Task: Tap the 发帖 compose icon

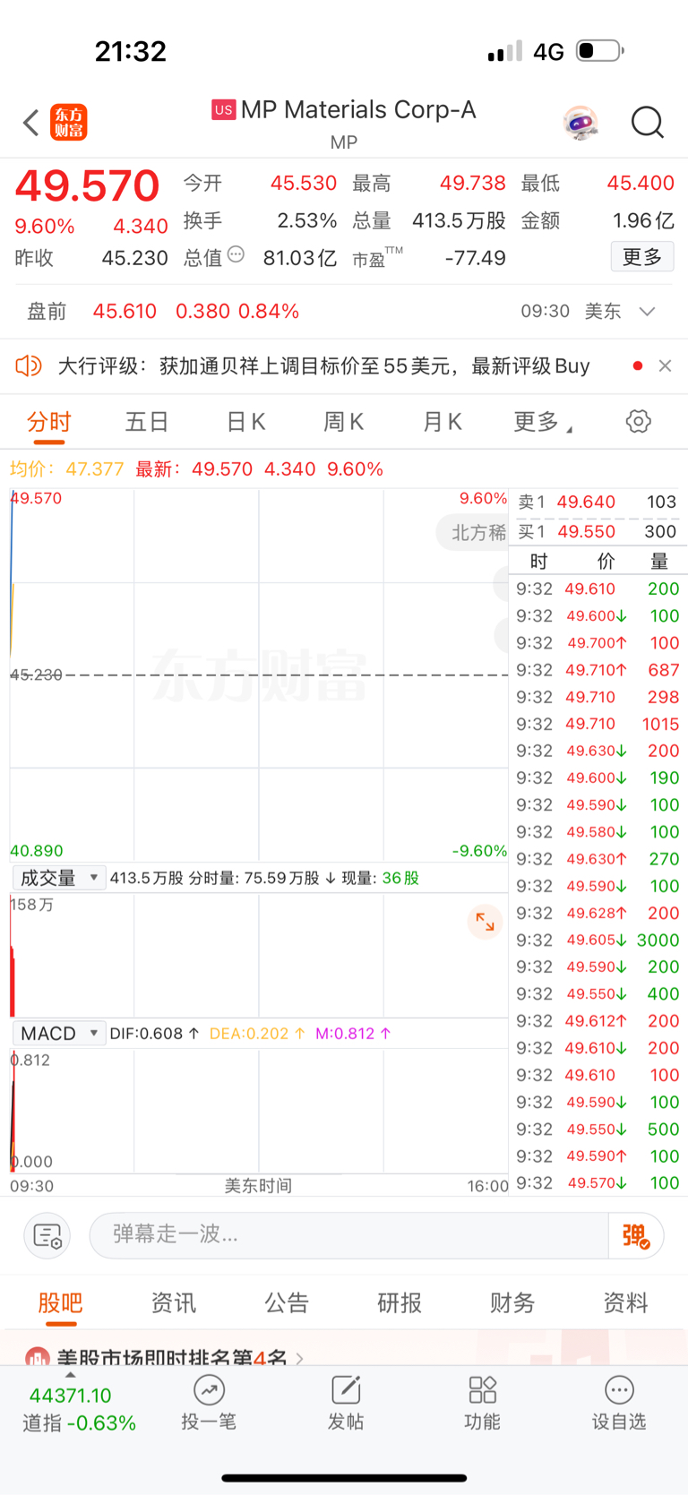Action: (x=346, y=1390)
